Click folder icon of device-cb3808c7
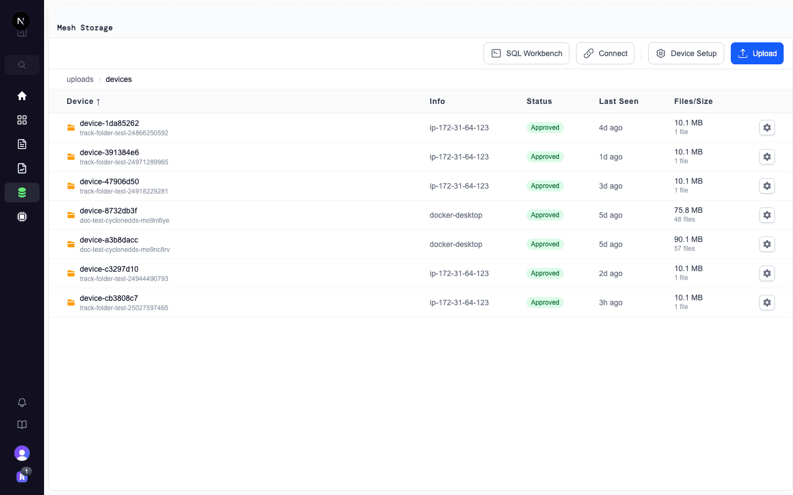Image resolution: width=793 pixels, height=495 pixels. tap(71, 302)
